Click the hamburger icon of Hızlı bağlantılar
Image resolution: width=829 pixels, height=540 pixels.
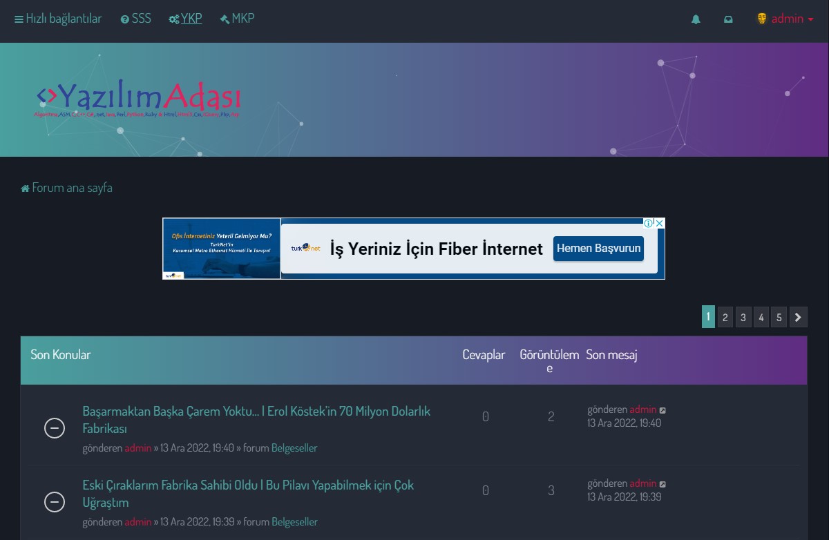(19, 19)
